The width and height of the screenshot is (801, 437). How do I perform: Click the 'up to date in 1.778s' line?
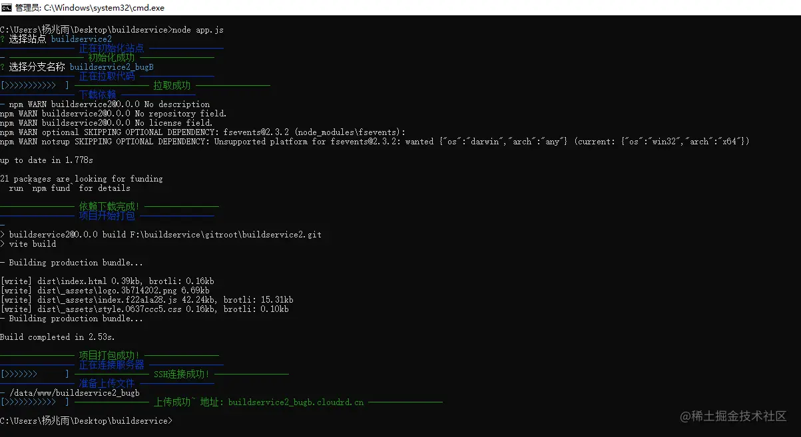pyautogui.click(x=47, y=160)
